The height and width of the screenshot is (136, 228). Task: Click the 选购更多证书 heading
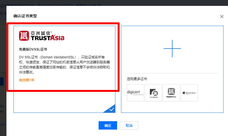point(137,79)
